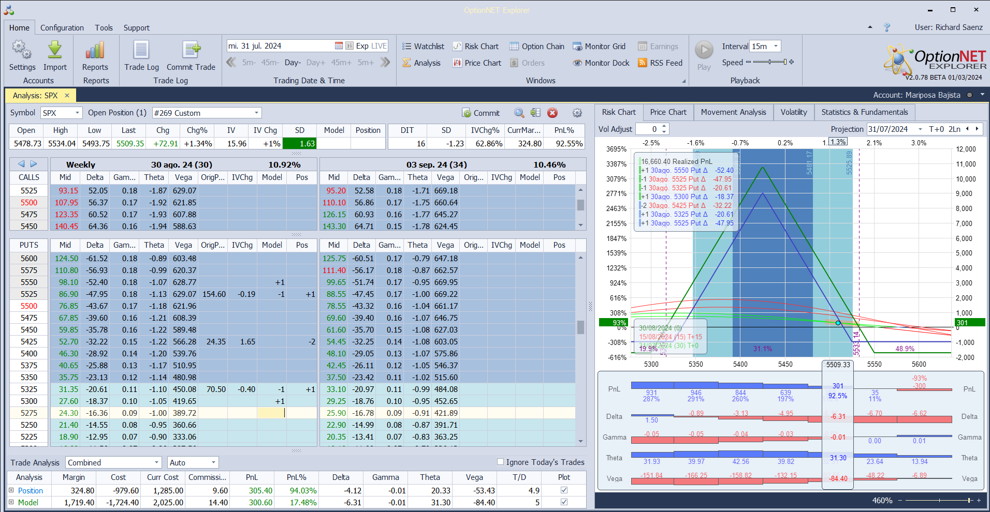This screenshot has width=990, height=512.
Task: Open the option chain gear settings
Action: pyautogui.click(x=577, y=113)
